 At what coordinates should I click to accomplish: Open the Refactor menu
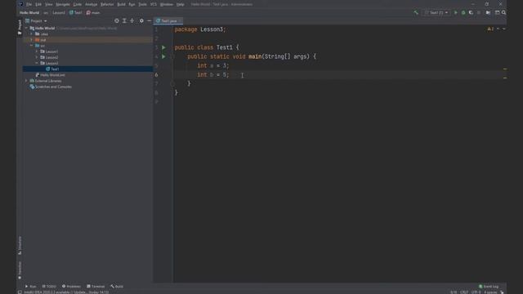[x=107, y=4]
